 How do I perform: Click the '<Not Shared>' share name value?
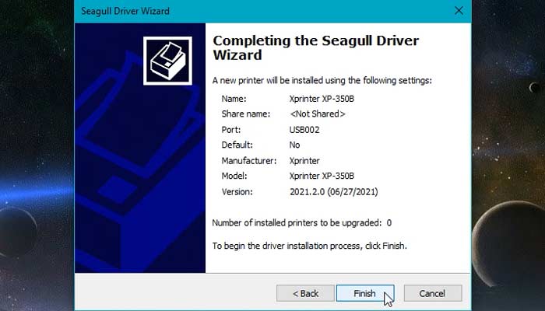318,114
